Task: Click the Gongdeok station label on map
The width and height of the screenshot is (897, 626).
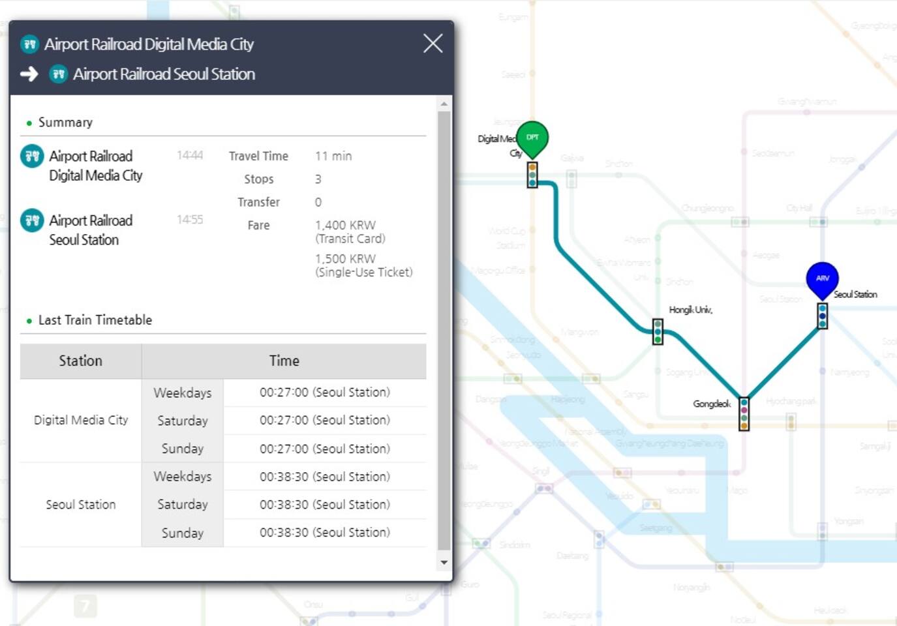Action: (711, 404)
